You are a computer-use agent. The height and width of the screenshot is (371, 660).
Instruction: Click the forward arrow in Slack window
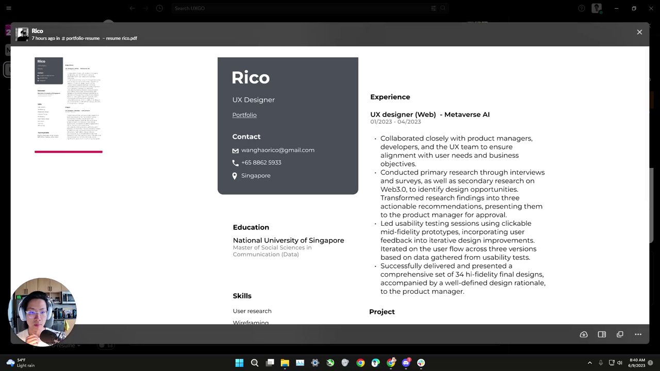point(146,8)
